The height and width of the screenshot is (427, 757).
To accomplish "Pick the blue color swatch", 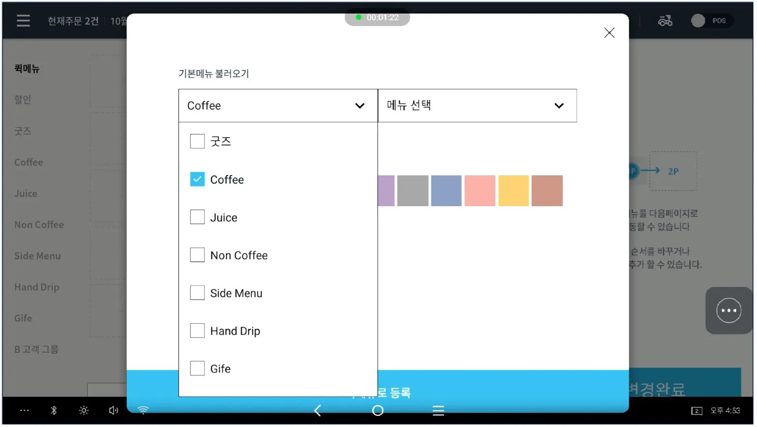I will tap(446, 191).
